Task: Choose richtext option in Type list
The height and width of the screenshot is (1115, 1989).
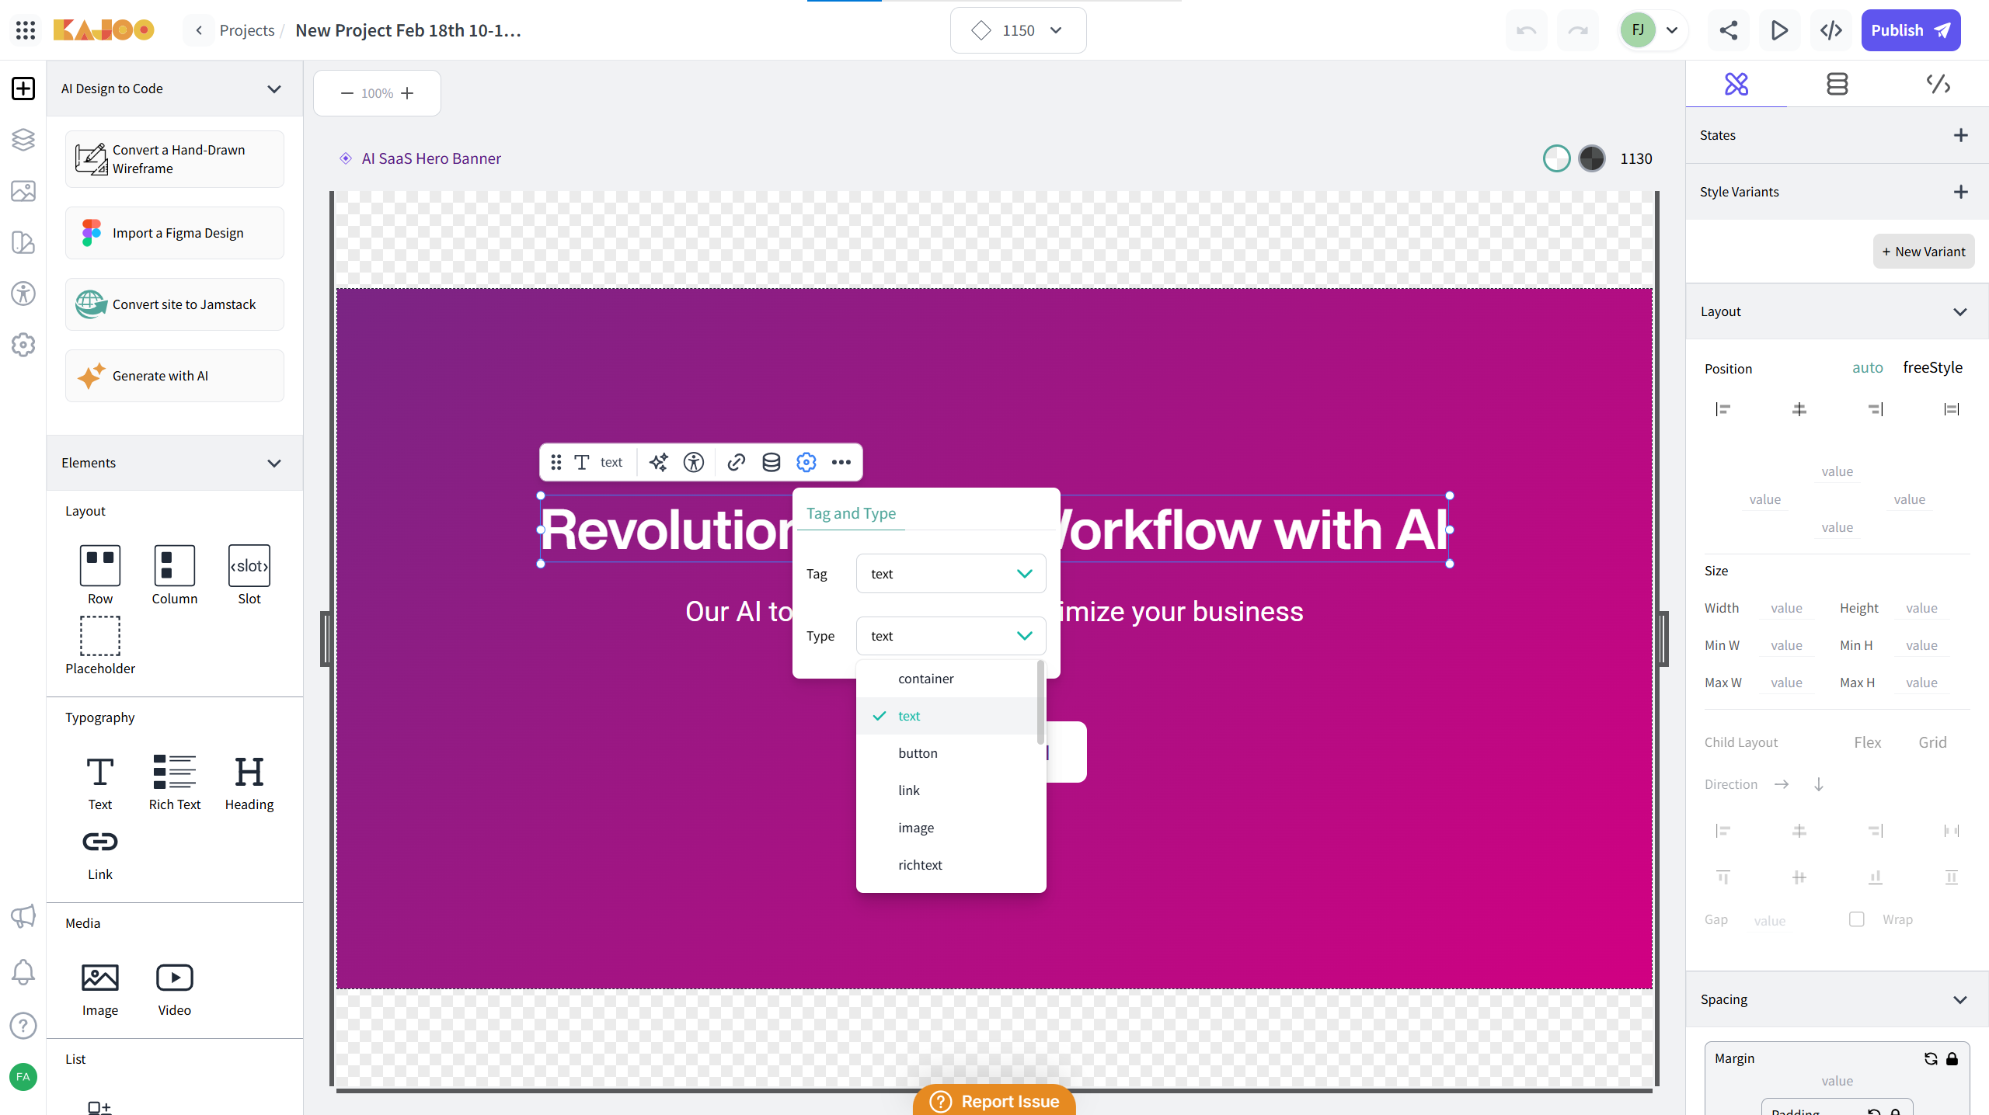Action: click(920, 865)
